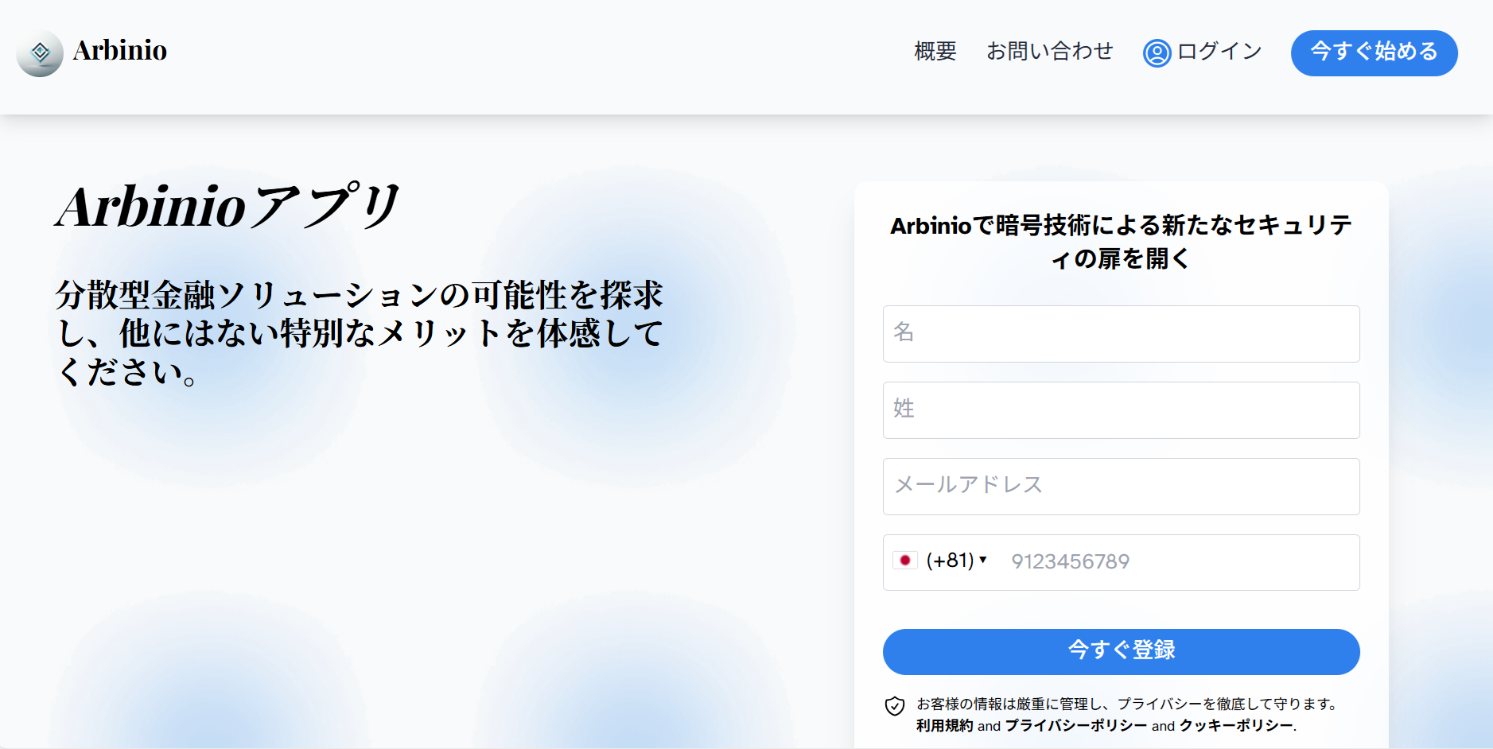Open the 概要 menu item
The image size is (1493, 749).
point(935,52)
